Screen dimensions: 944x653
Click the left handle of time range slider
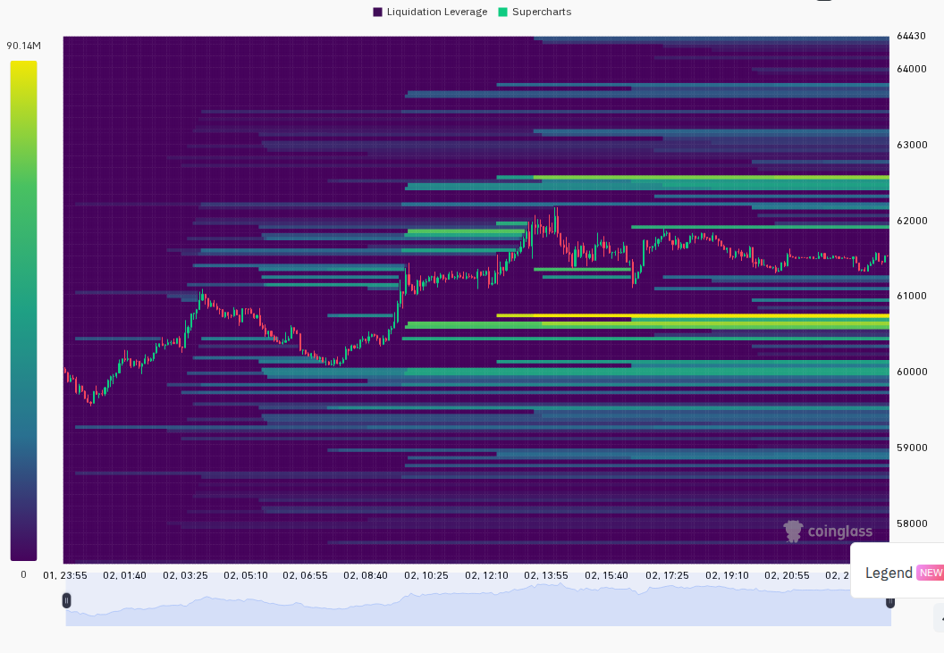[66, 600]
